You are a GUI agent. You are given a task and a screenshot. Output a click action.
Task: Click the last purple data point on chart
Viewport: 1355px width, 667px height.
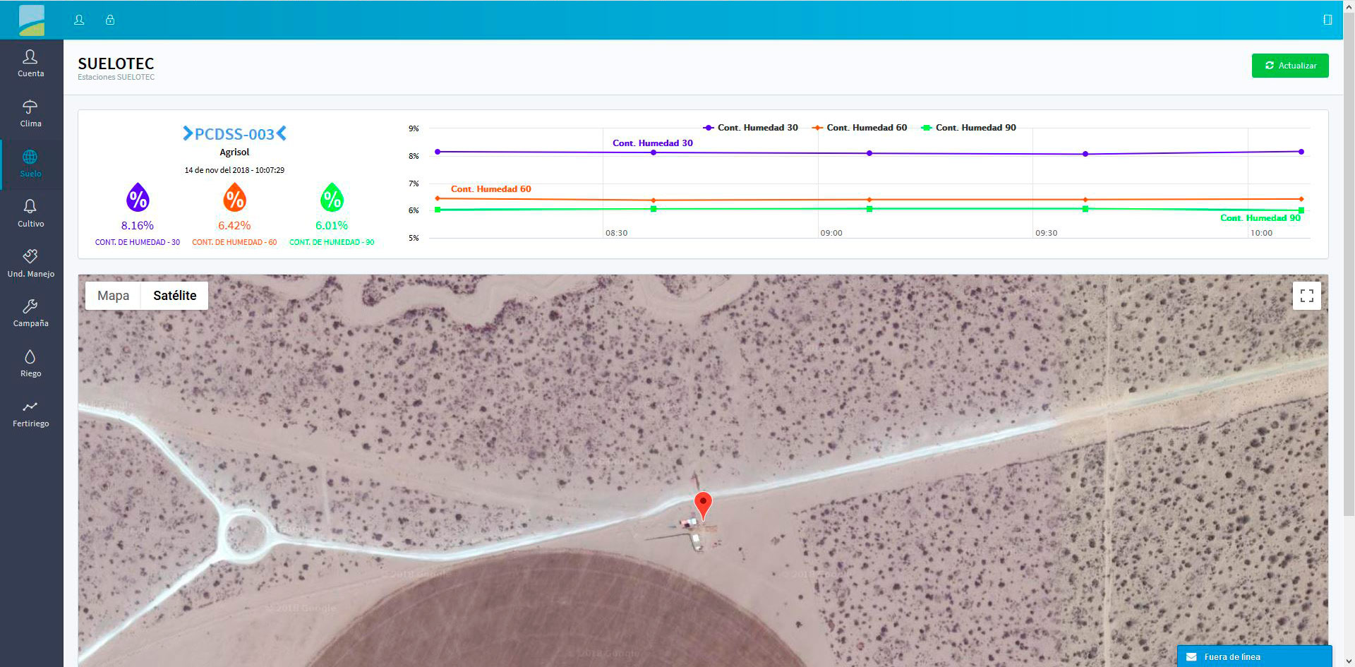(1301, 152)
